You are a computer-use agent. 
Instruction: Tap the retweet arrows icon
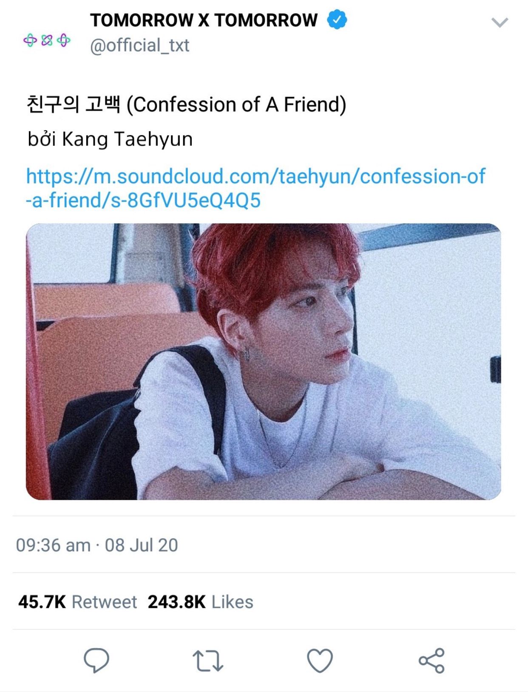click(208, 661)
